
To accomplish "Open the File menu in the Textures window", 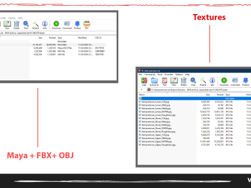I will pos(140,75).
